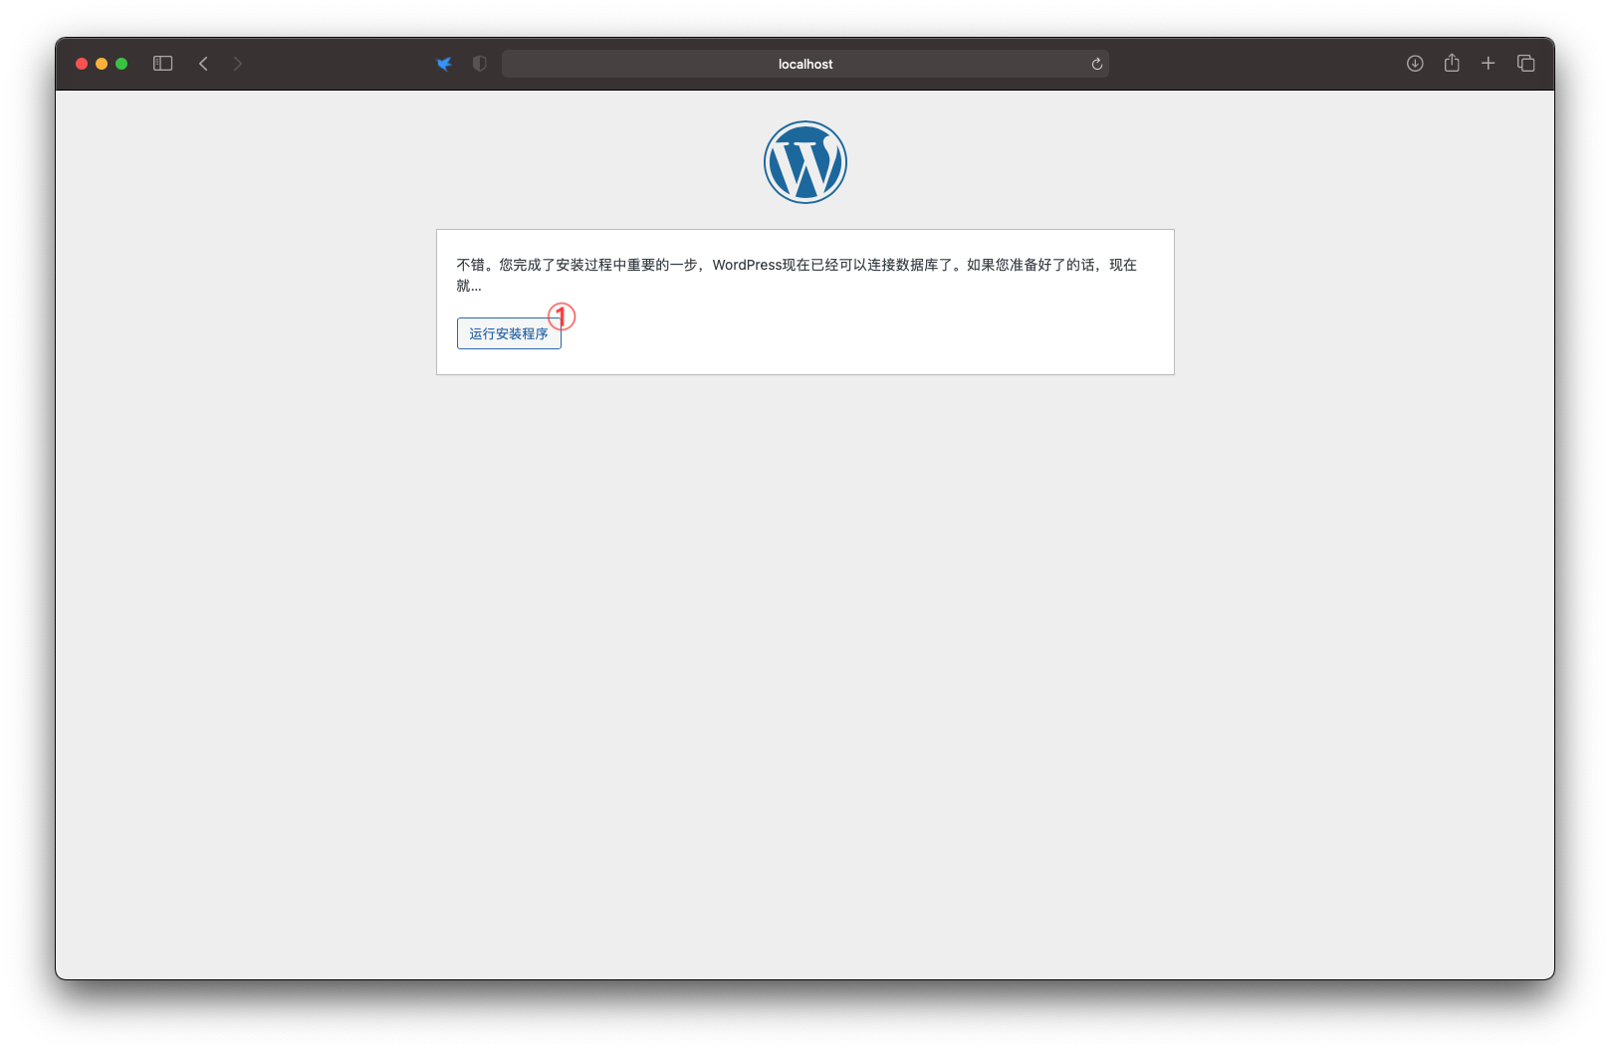Show the downloads list

coord(1414,64)
